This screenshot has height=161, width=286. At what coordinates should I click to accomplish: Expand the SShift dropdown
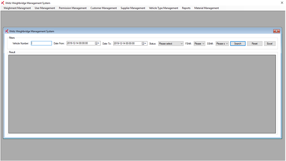point(222,44)
